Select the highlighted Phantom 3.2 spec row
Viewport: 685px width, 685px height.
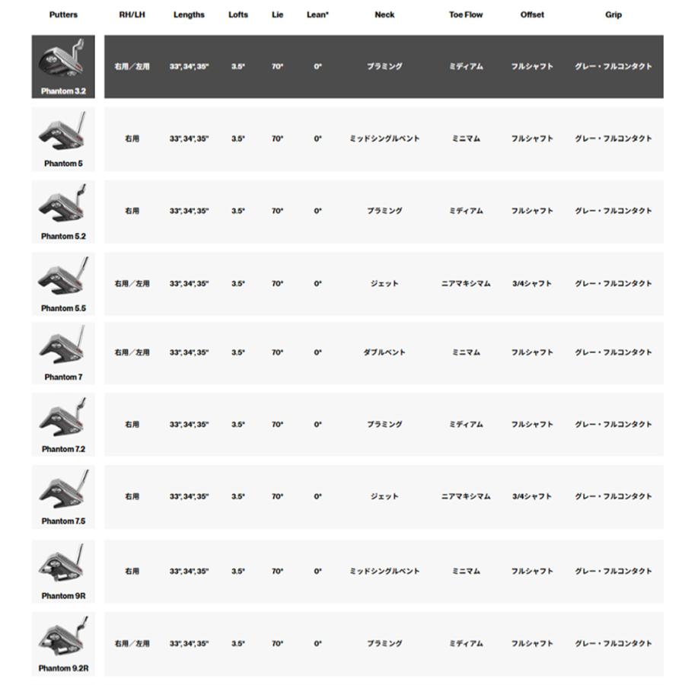384,66
